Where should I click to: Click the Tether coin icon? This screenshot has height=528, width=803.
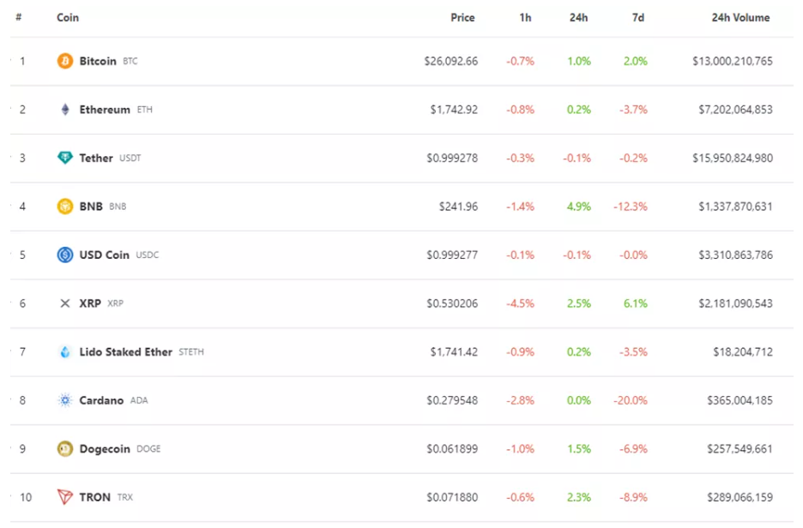[64, 158]
